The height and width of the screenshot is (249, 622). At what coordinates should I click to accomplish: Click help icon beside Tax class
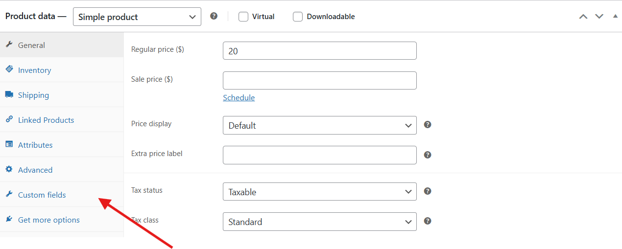428,221
